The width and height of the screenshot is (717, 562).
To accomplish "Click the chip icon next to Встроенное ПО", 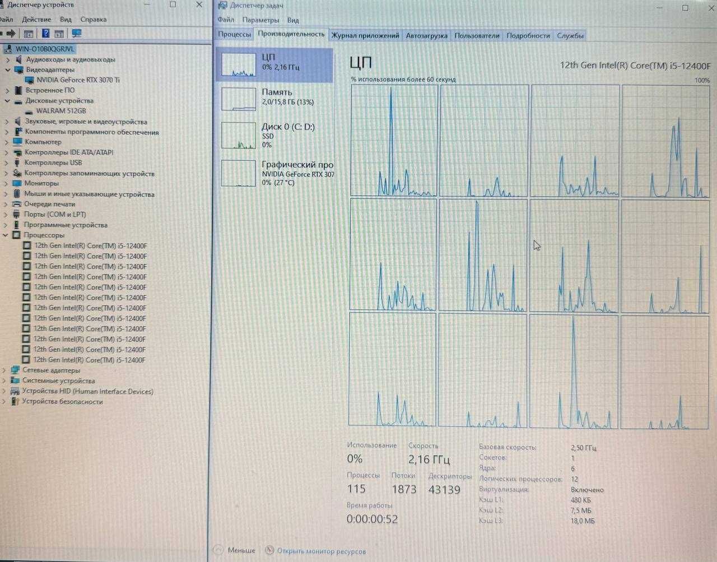I will 18,90.
